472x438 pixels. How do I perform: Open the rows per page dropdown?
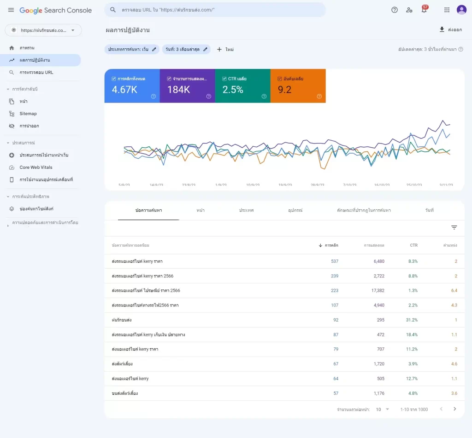[x=382, y=409]
